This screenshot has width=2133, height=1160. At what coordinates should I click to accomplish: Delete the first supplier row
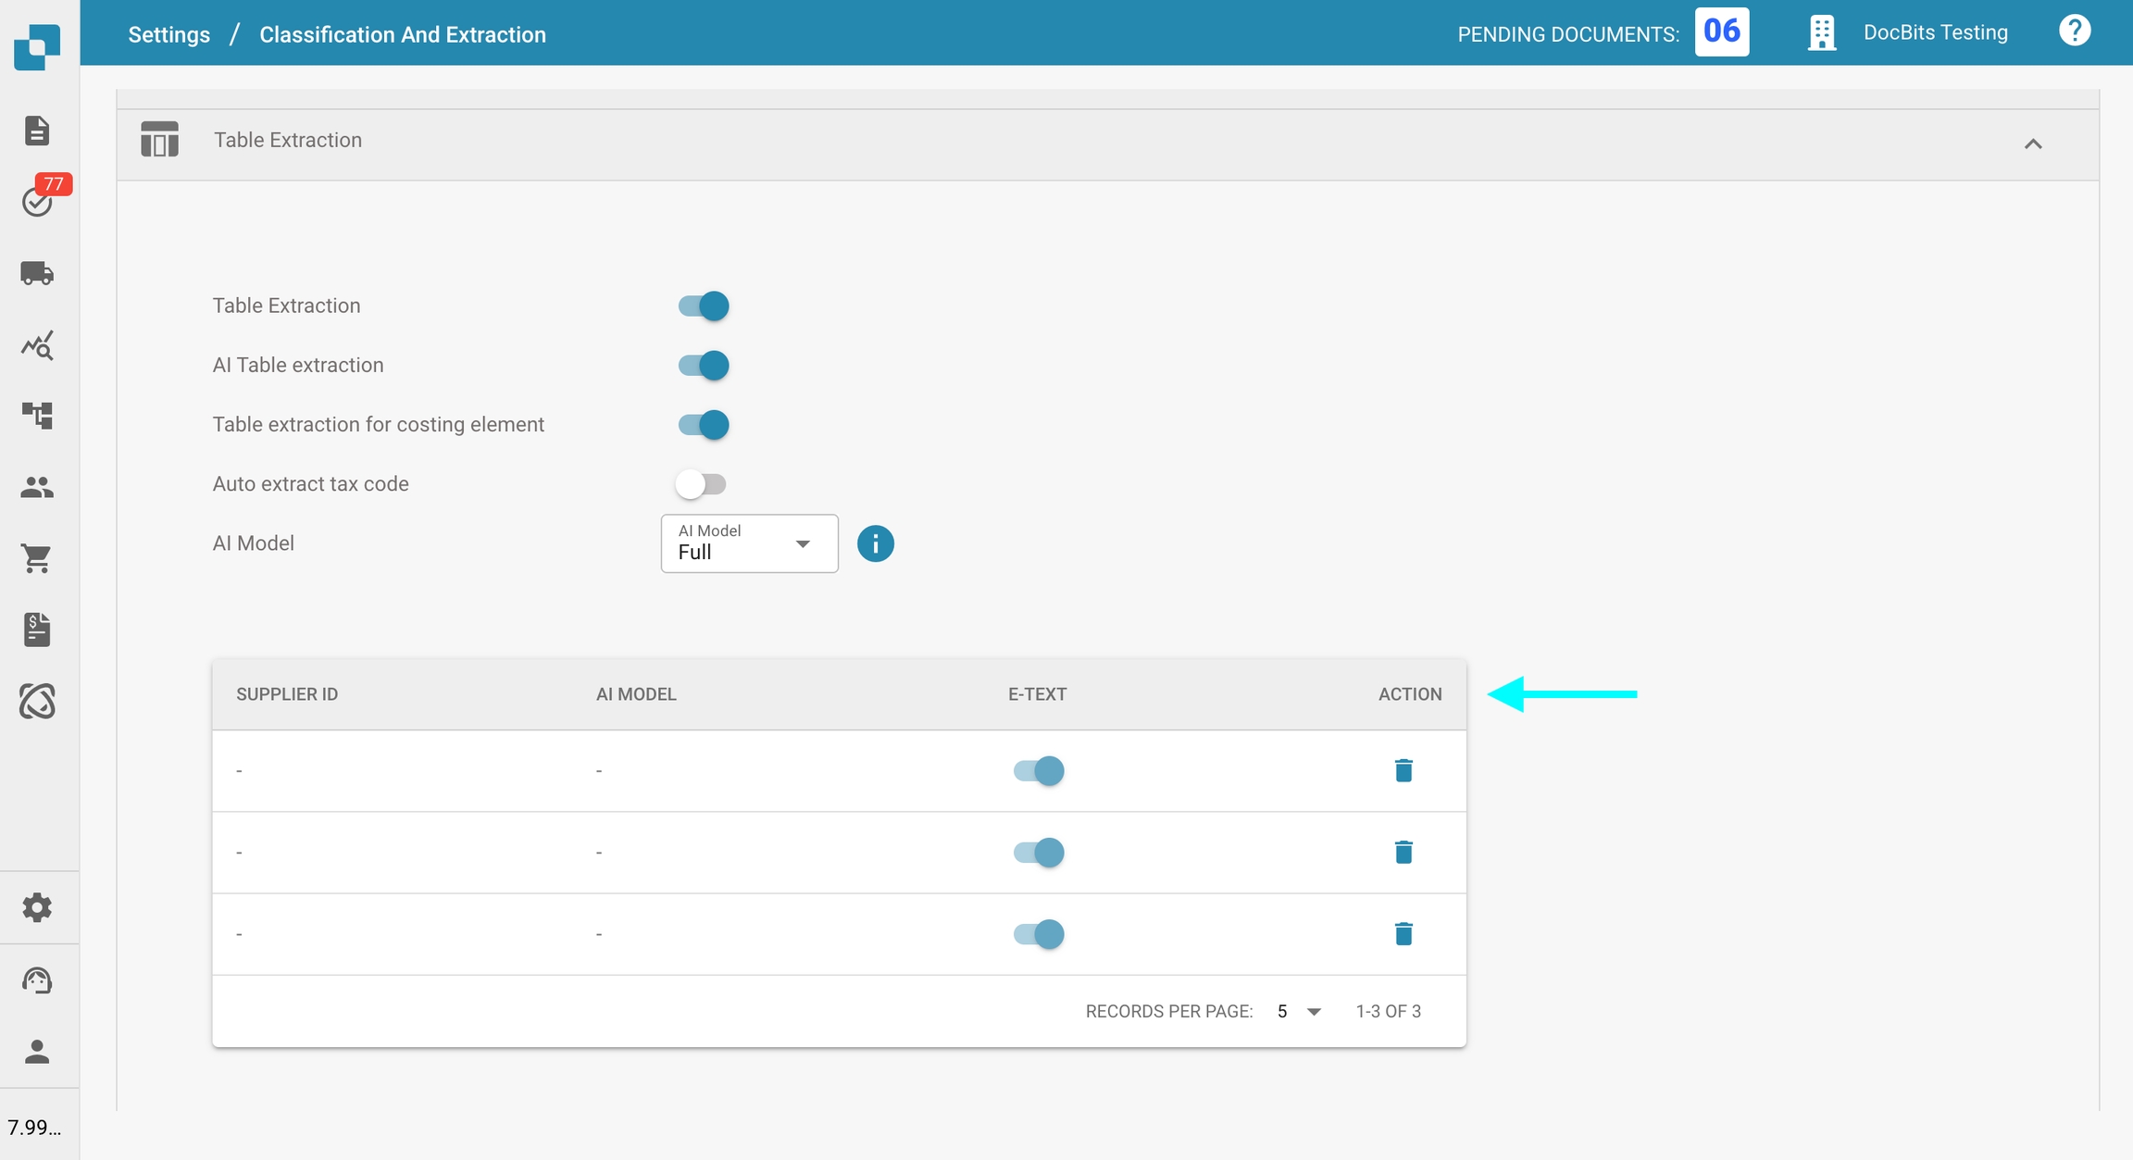click(x=1403, y=770)
